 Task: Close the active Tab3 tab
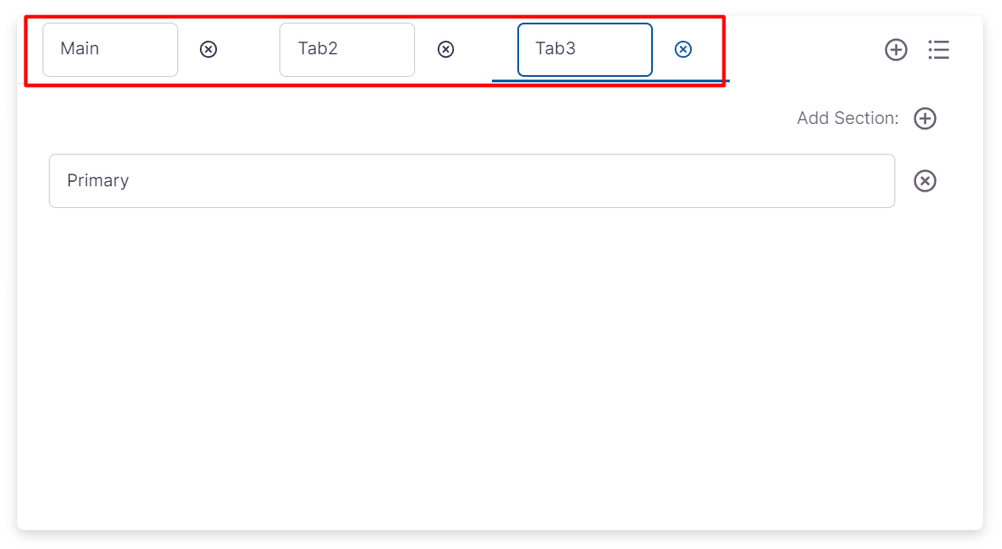point(684,50)
